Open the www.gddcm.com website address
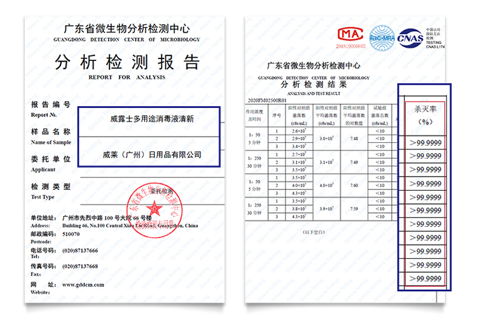Image resolution: width=477 pixels, height=333 pixels. point(83,285)
